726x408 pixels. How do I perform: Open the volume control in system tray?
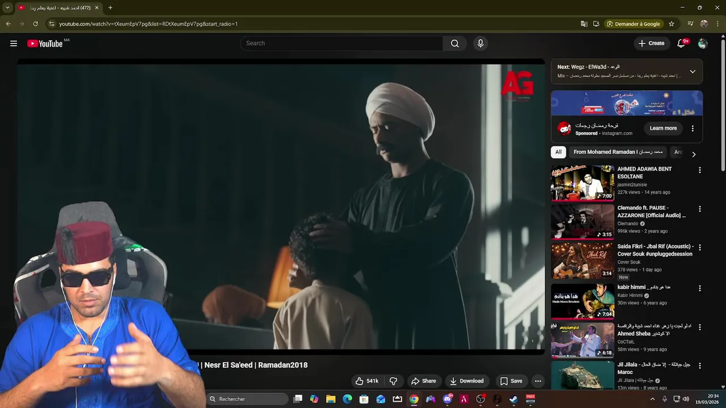686,399
